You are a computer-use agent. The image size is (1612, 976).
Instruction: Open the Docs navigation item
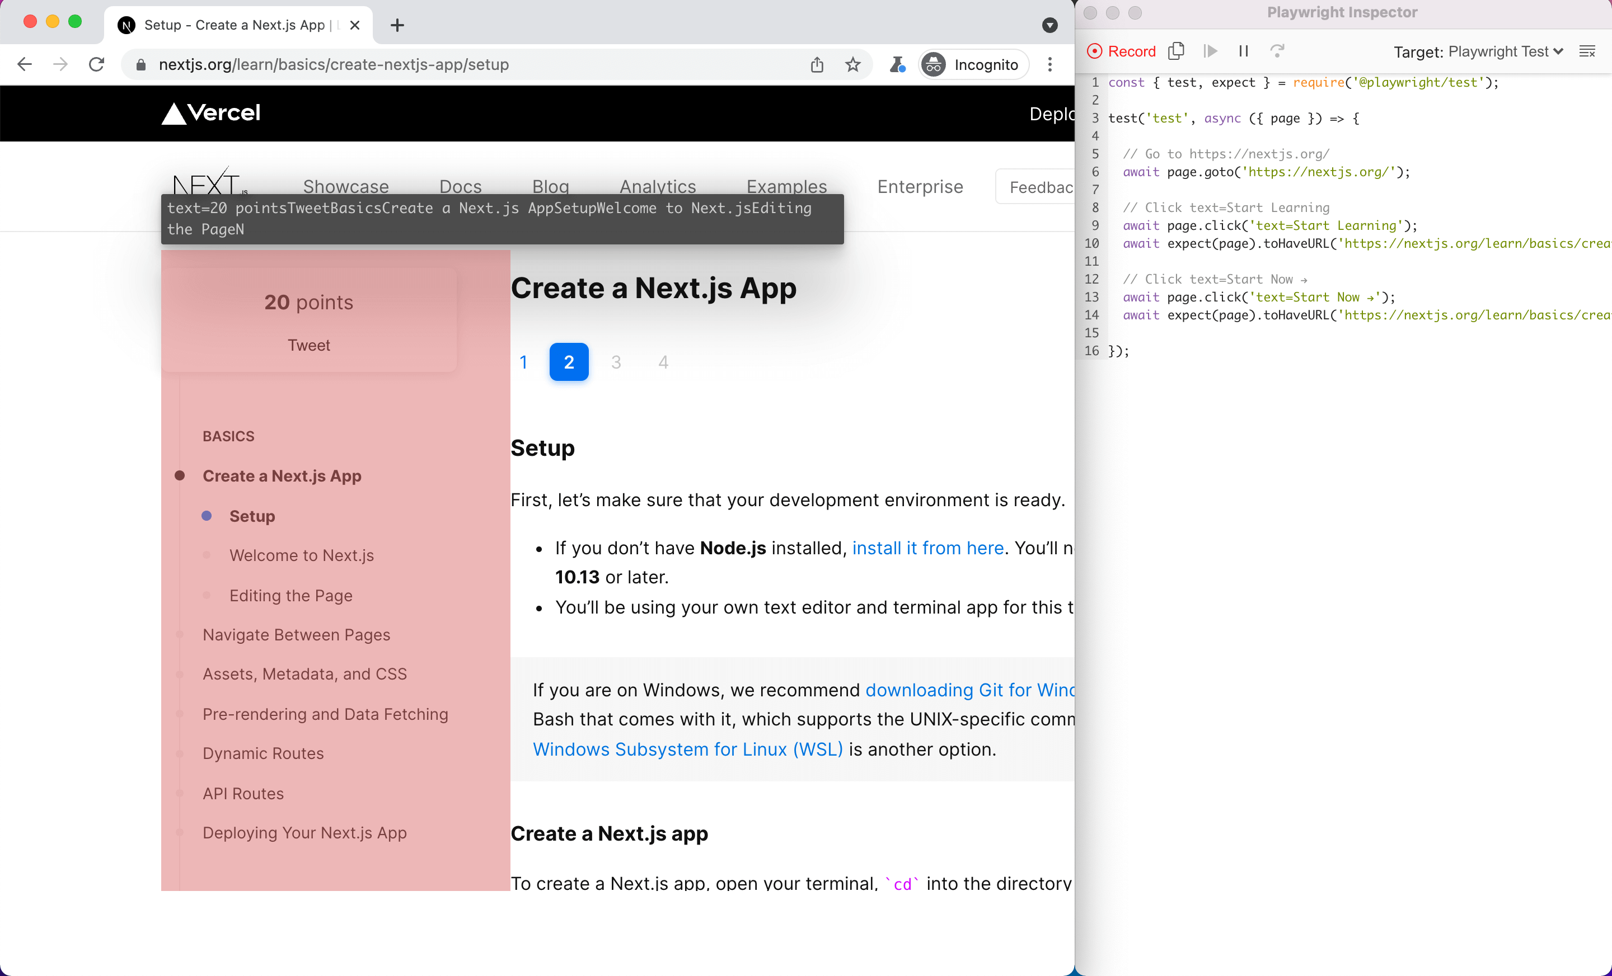(460, 187)
